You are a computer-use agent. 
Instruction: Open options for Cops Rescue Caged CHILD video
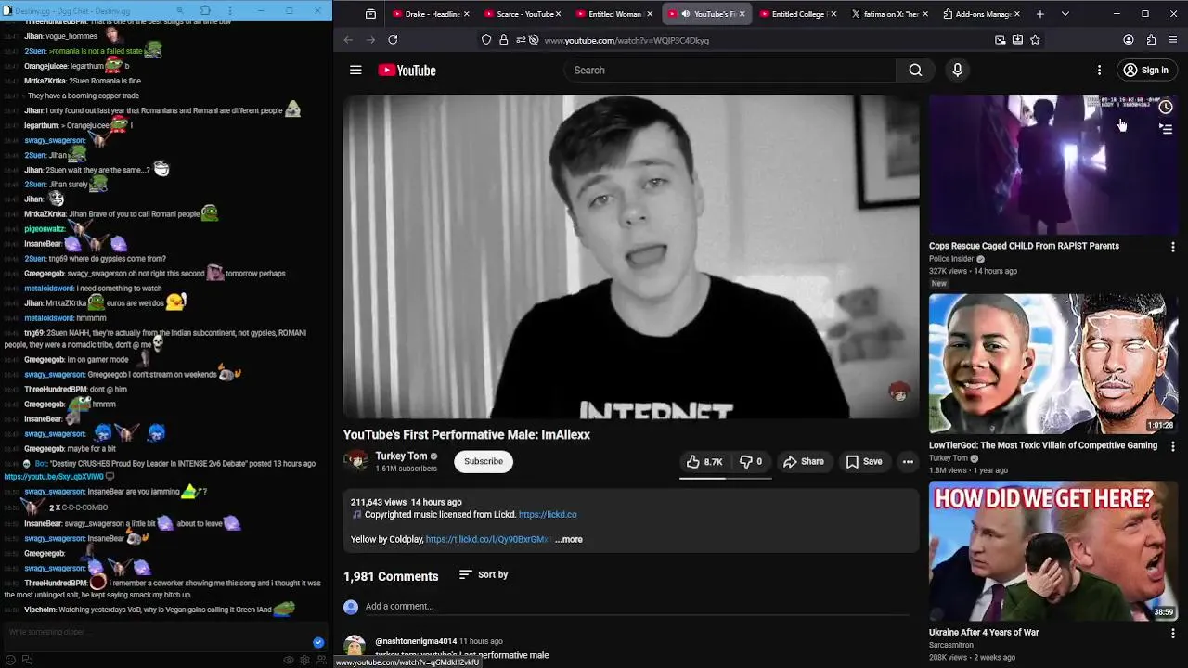(1172, 247)
